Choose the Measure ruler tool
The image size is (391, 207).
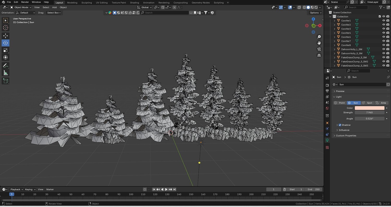click(5, 73)
